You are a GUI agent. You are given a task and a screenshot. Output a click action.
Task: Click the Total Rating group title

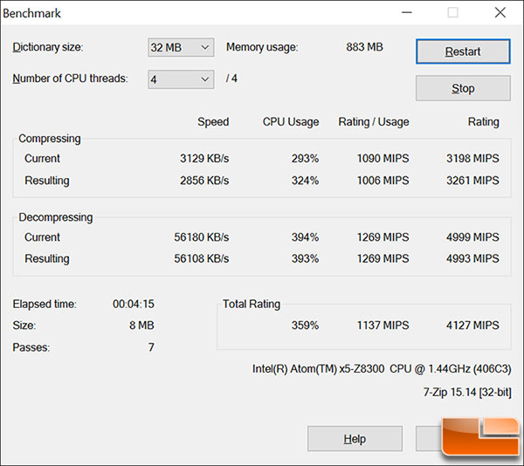tap(252, 304)
